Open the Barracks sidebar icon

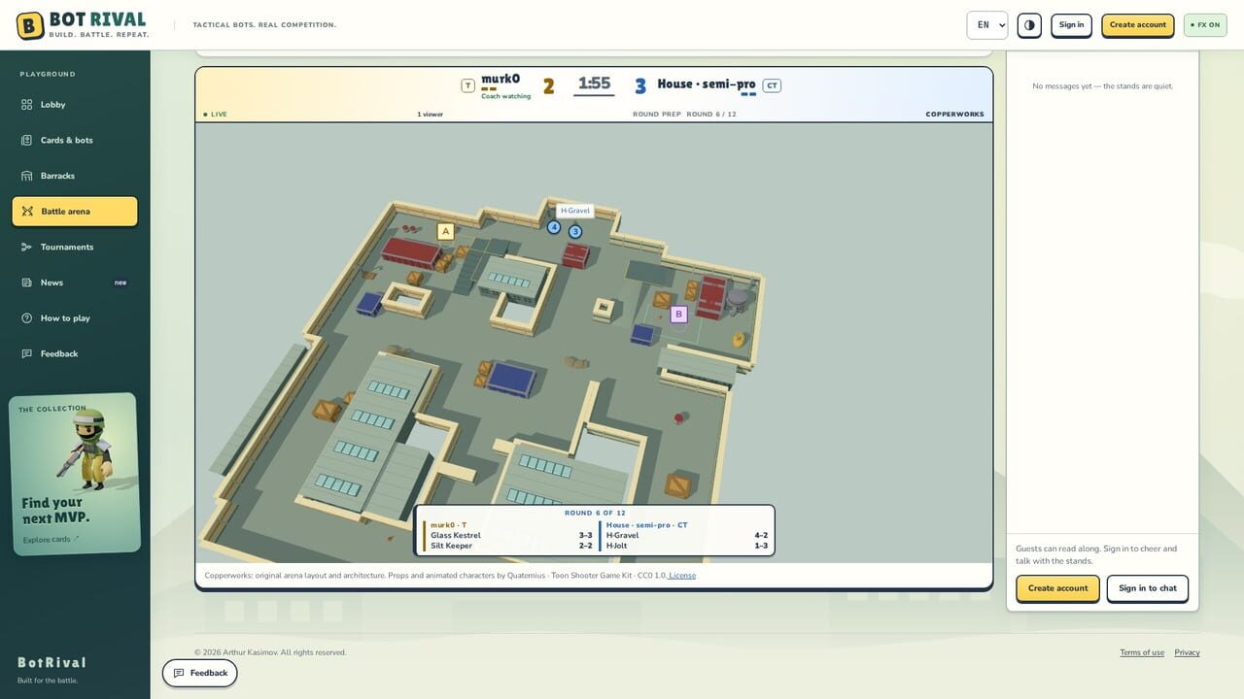pyautogui.click(x=27, y=176)
